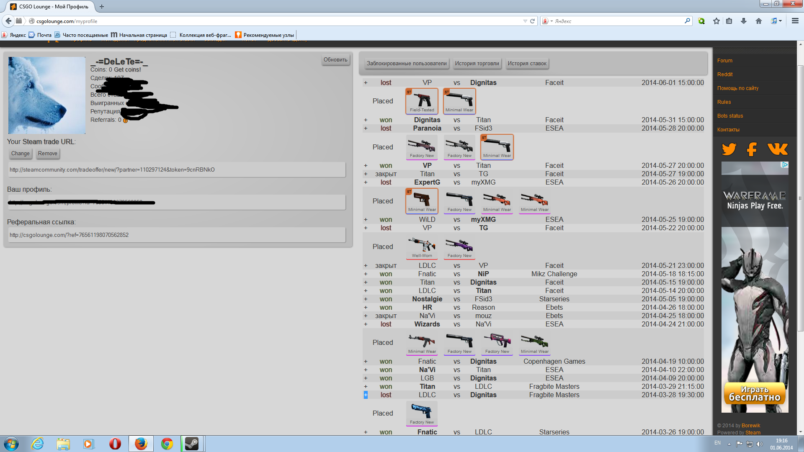Close the Warframe ad via AdChoices icon
This screenshot has height=452, width=804.
pos(785,165)
